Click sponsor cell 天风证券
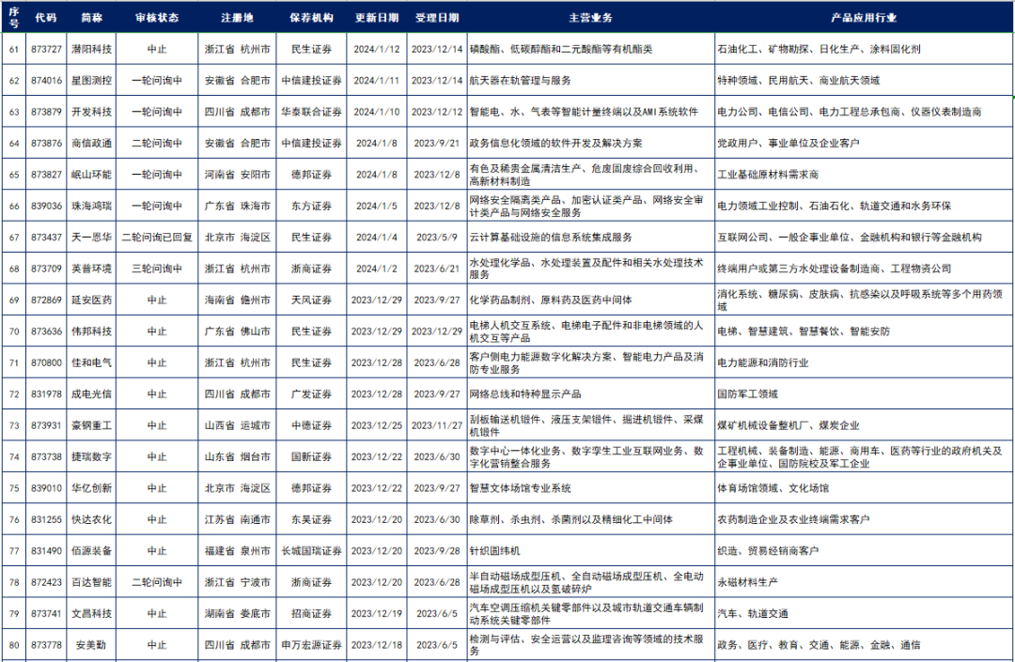The height and width of the screenshot is (662, 1015). click(311, 300)
